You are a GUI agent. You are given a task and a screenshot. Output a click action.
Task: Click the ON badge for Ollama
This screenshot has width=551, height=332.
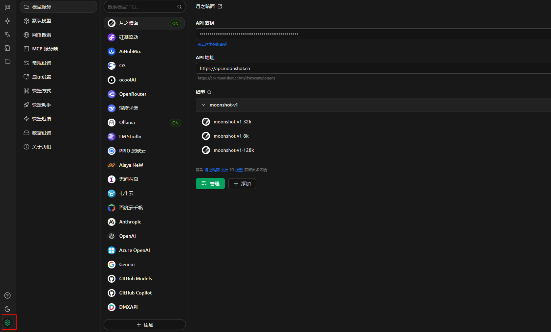175,123
